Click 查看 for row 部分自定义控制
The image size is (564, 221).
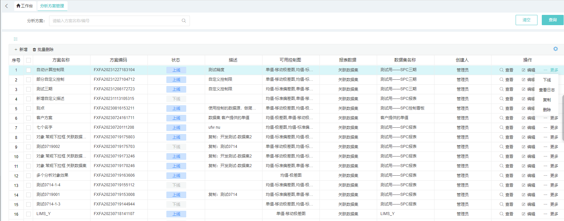pos(506,80)
